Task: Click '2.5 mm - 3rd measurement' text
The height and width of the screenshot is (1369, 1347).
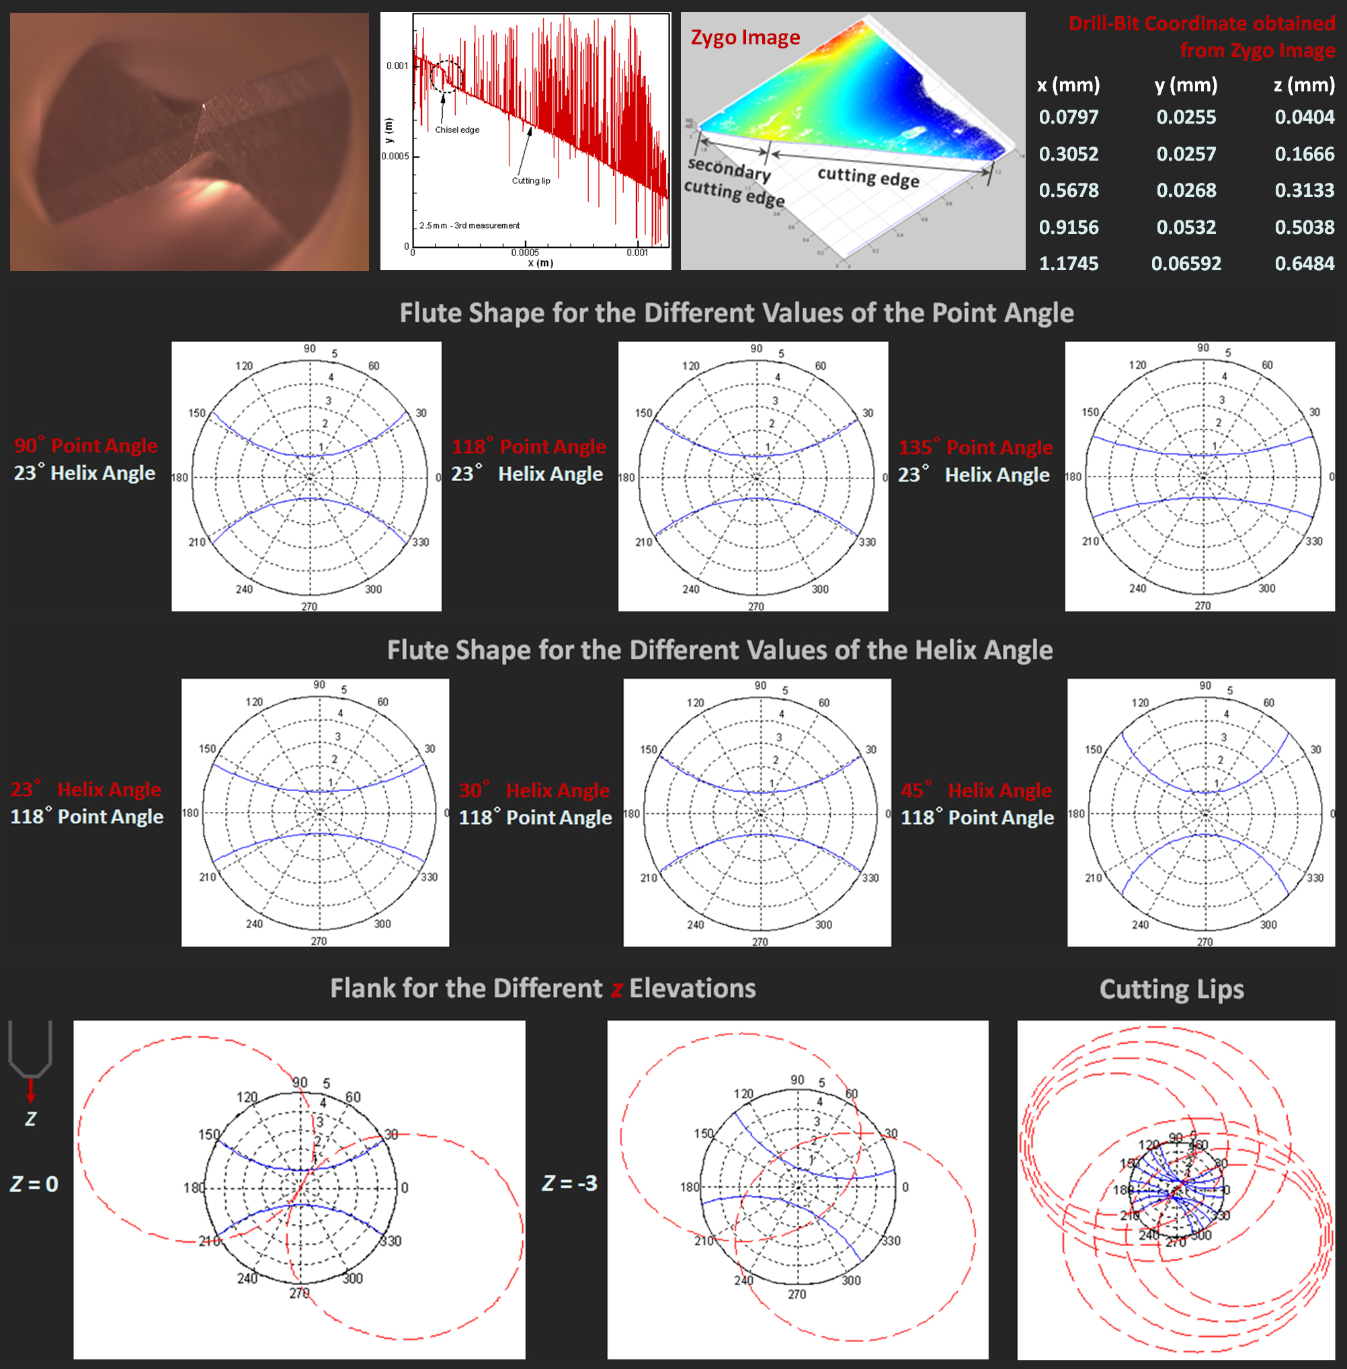Action: pyautogui.click(x=469, y=226)
